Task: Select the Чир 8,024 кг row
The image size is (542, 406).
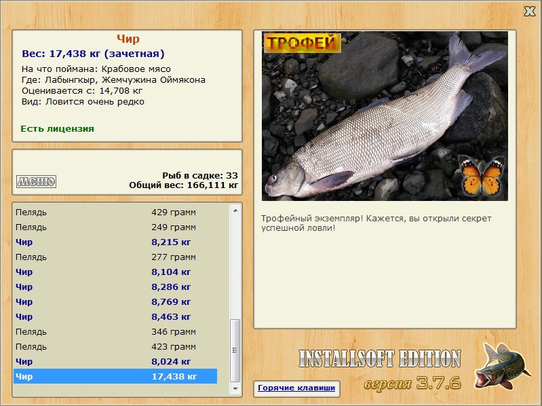Action: tap(115, 361)
